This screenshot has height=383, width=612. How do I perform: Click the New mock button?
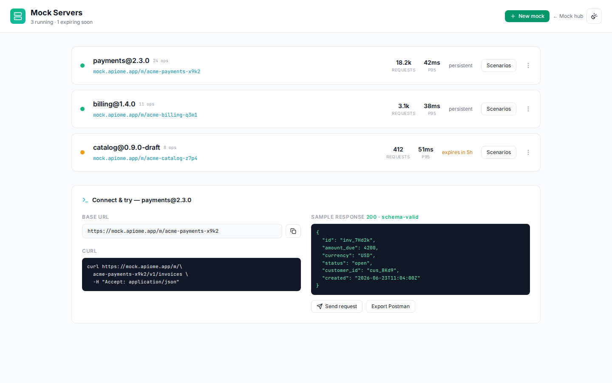tap(527, 16)
